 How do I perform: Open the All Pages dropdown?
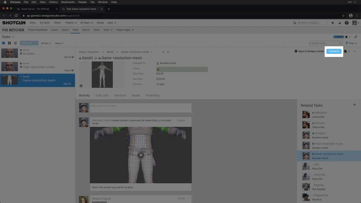tap(87, 23)
